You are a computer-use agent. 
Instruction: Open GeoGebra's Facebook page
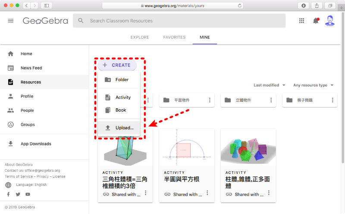click(8, 194)
